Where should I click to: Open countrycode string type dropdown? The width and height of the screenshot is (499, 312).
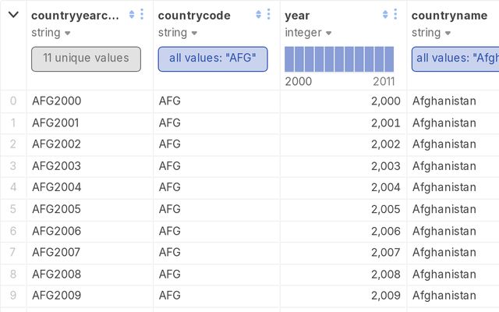(178, 33)
